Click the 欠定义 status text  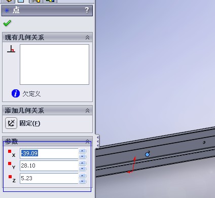pyautogui.click(x=31, y=93)
